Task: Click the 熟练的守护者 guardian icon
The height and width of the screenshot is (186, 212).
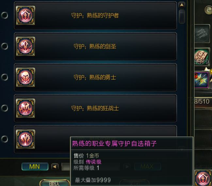Action: [x=25, y=15]
